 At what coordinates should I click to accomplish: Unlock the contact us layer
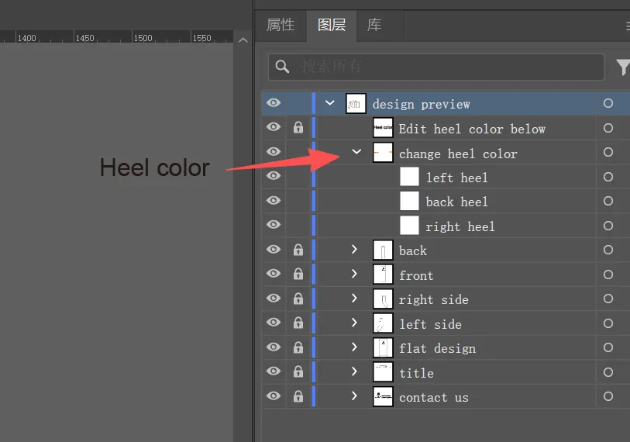[x=298, y=396]
